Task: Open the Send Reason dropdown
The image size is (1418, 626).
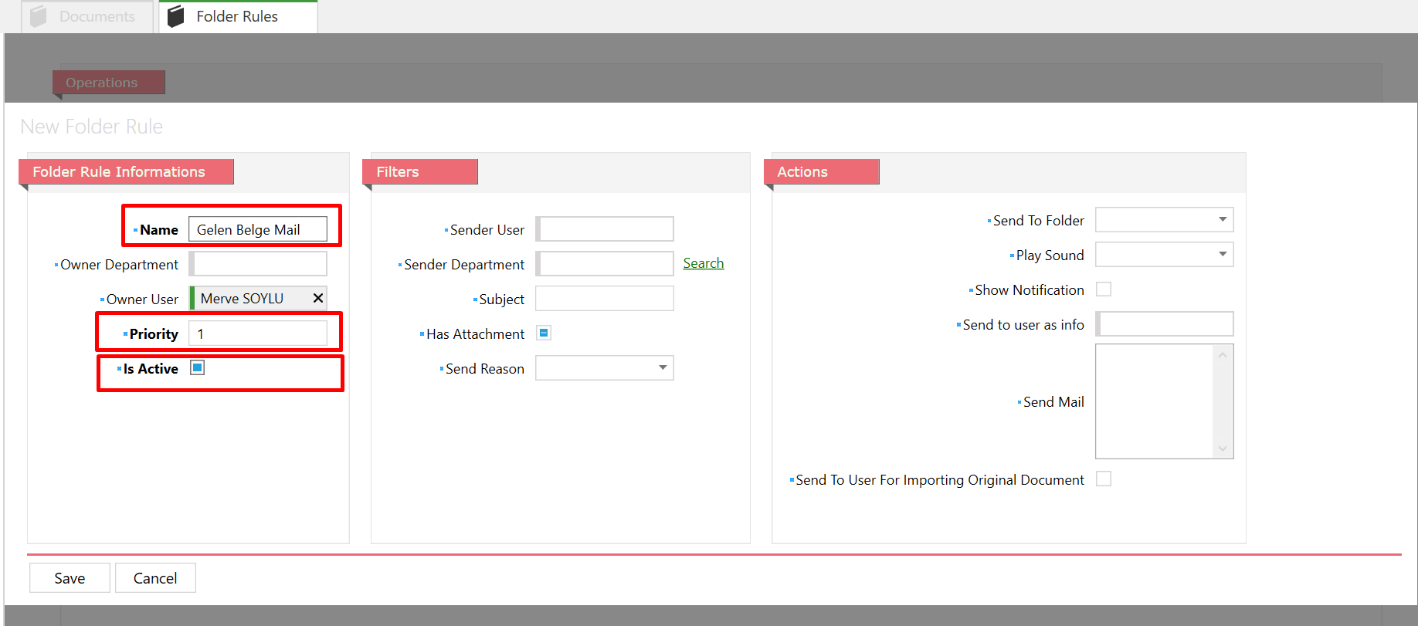Action: pyautogui.click(x=662, y=367)
